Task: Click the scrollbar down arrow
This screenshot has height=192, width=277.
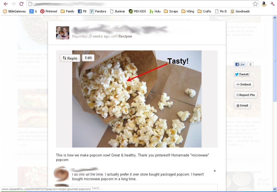Action: tap(275, 189)
